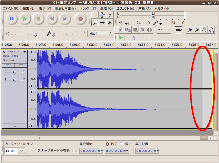Image resolution: width=219 pixels, height=163 pixels.
Task: Click the Pause playback button
Action: (x=12, y=19)
